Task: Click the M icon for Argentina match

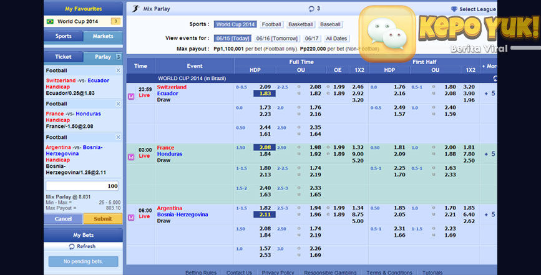Action: (x=131, y=218)
